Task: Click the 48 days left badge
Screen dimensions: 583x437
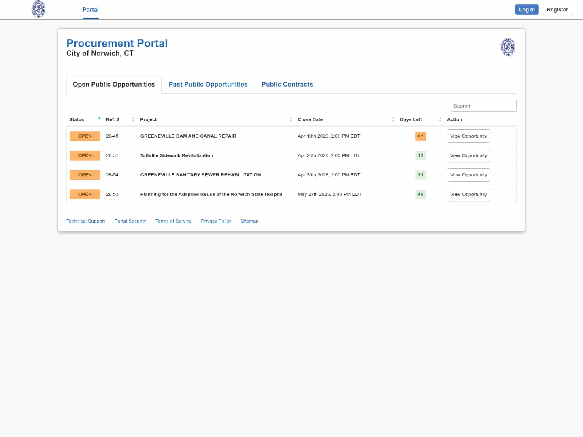Action: pyautogui.click(x=420, y=194)
